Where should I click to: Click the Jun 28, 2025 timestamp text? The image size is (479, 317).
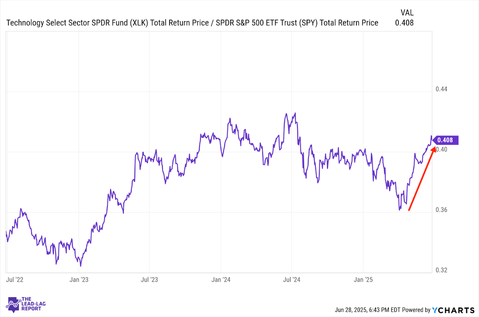(367, 310)
